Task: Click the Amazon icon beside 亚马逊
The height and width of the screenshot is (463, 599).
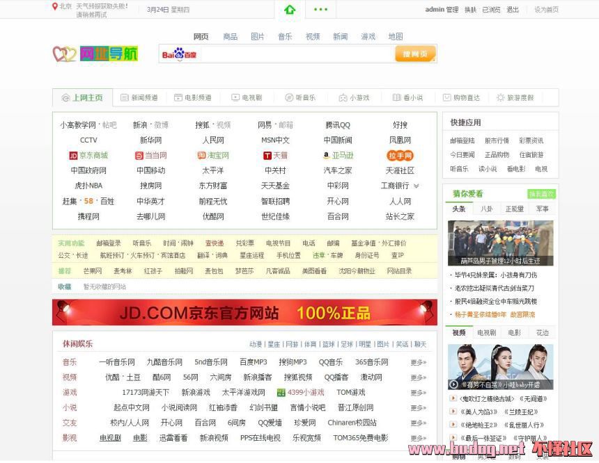Action: [326, 155]
